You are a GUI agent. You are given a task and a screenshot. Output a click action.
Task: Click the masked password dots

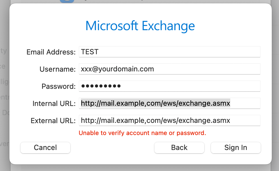(x=101, y=86)
